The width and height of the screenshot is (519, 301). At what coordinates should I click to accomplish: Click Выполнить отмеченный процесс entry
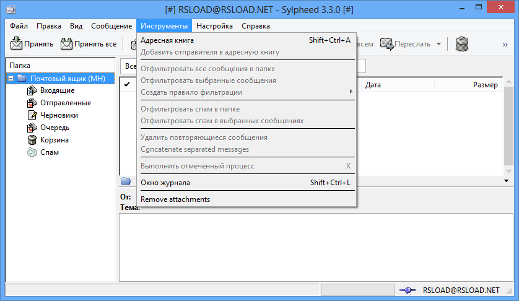pyautogui.click(x=246, y=166)
